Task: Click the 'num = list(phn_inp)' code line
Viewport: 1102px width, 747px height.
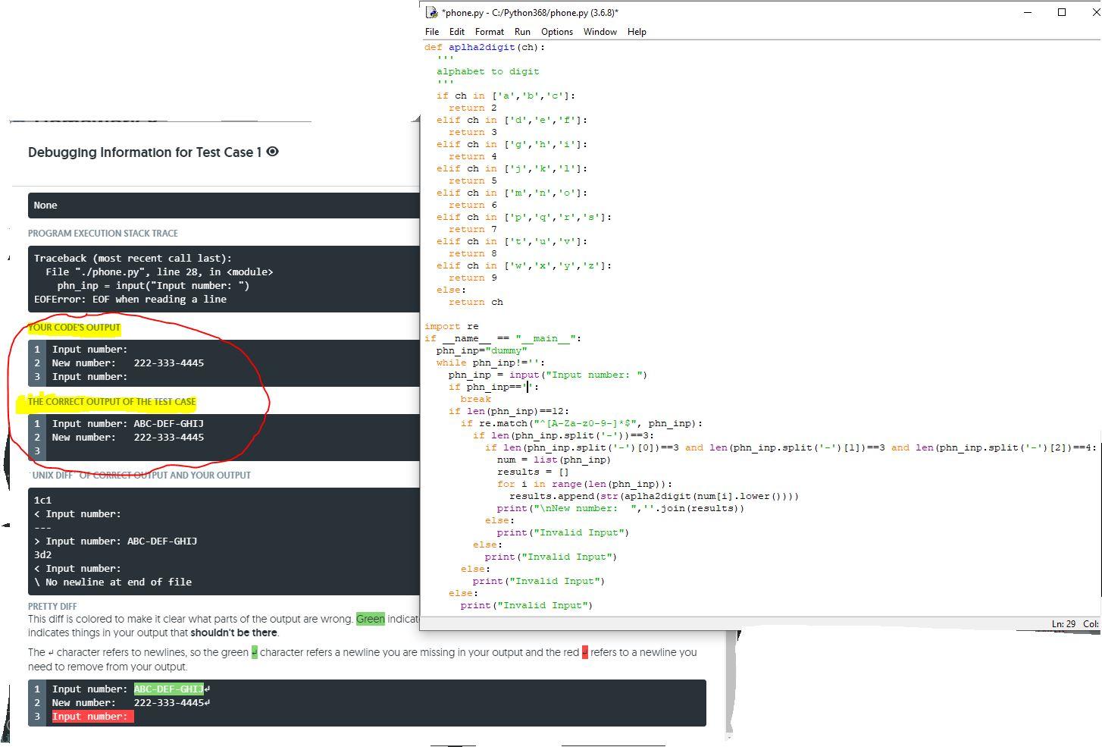Action: pos(554,460)
